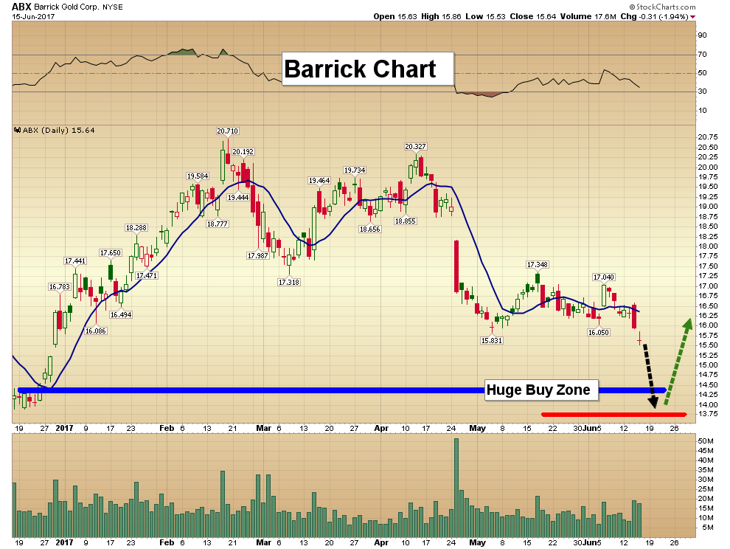
Task: Click the 19.734 price label
Action: (x=355, y=170)
